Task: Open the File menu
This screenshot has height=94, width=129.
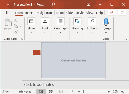Action: click(x=7, y=13)
